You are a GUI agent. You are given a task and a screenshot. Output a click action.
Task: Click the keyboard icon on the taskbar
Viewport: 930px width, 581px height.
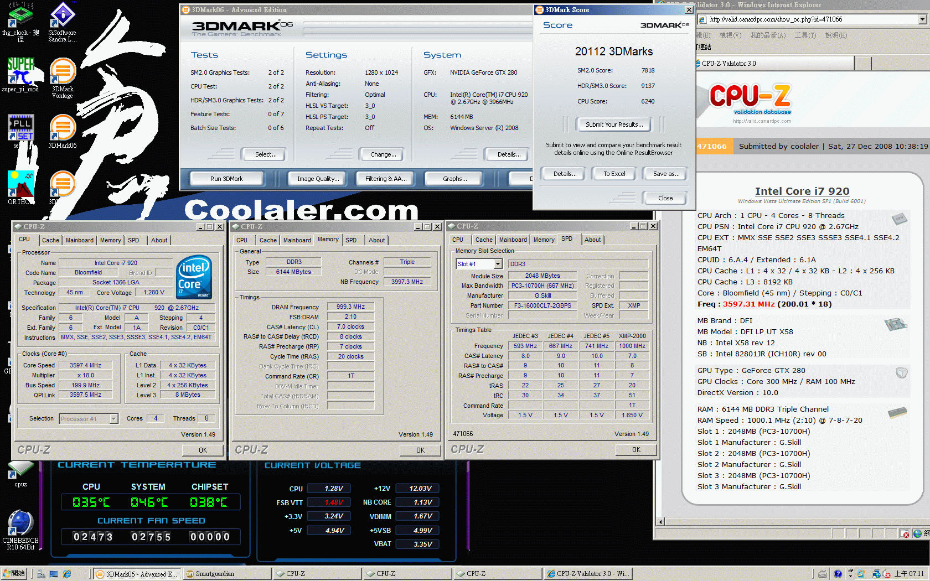point(823,574)
